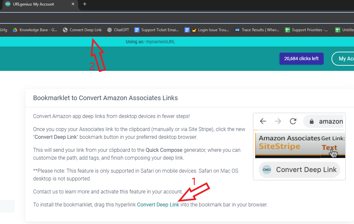Open the My Account button
This screenshot has width=354, height=224.
344,59
